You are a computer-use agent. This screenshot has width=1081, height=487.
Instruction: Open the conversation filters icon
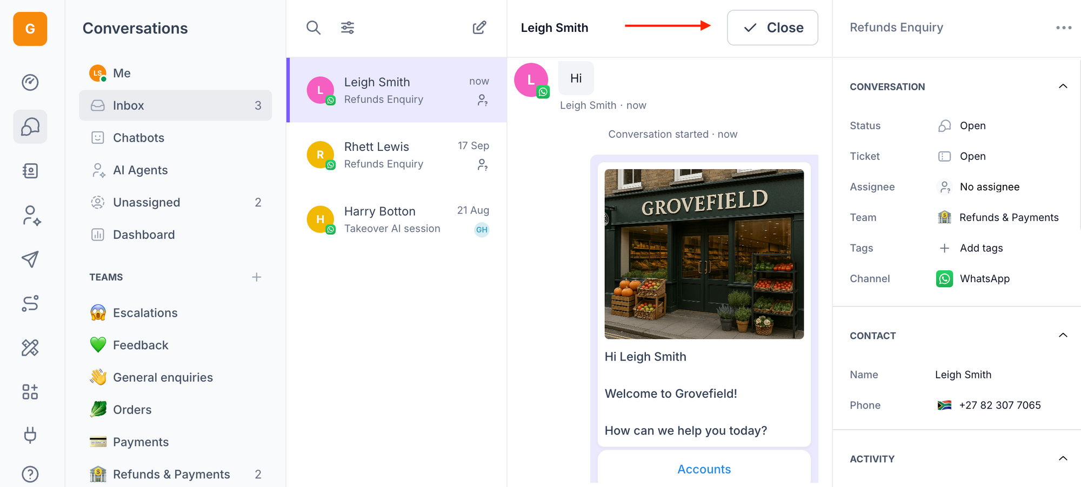348,28
